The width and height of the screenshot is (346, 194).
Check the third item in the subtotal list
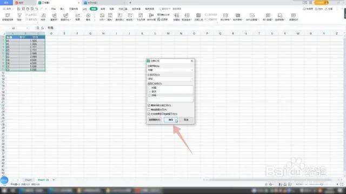click(150, 95)
